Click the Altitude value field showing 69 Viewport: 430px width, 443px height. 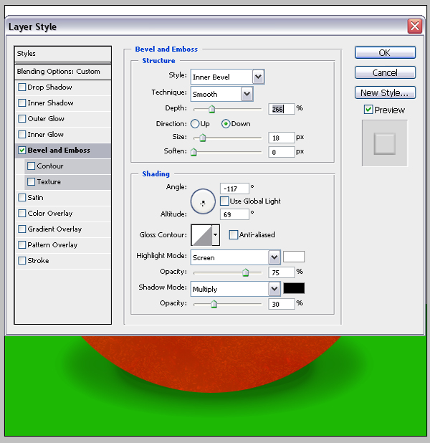(x=234, y=214)
